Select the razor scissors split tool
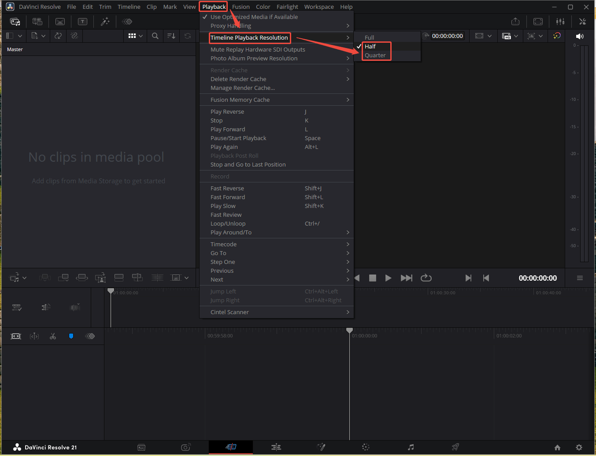Image resolution: width=596 pixels, height=456 pixels. 53,336
